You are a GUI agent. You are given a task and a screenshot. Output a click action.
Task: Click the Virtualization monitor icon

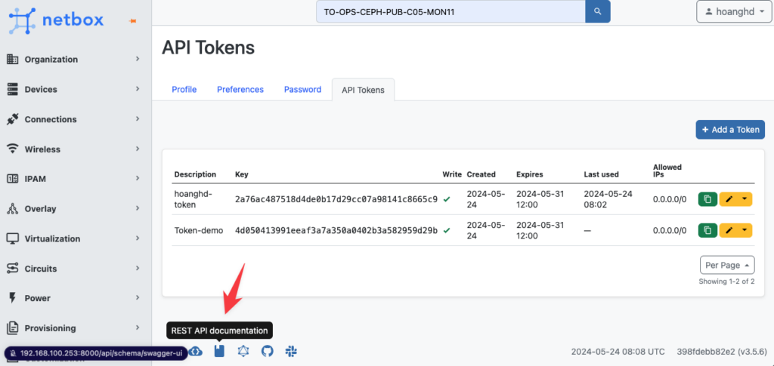(x=12, y=238)
